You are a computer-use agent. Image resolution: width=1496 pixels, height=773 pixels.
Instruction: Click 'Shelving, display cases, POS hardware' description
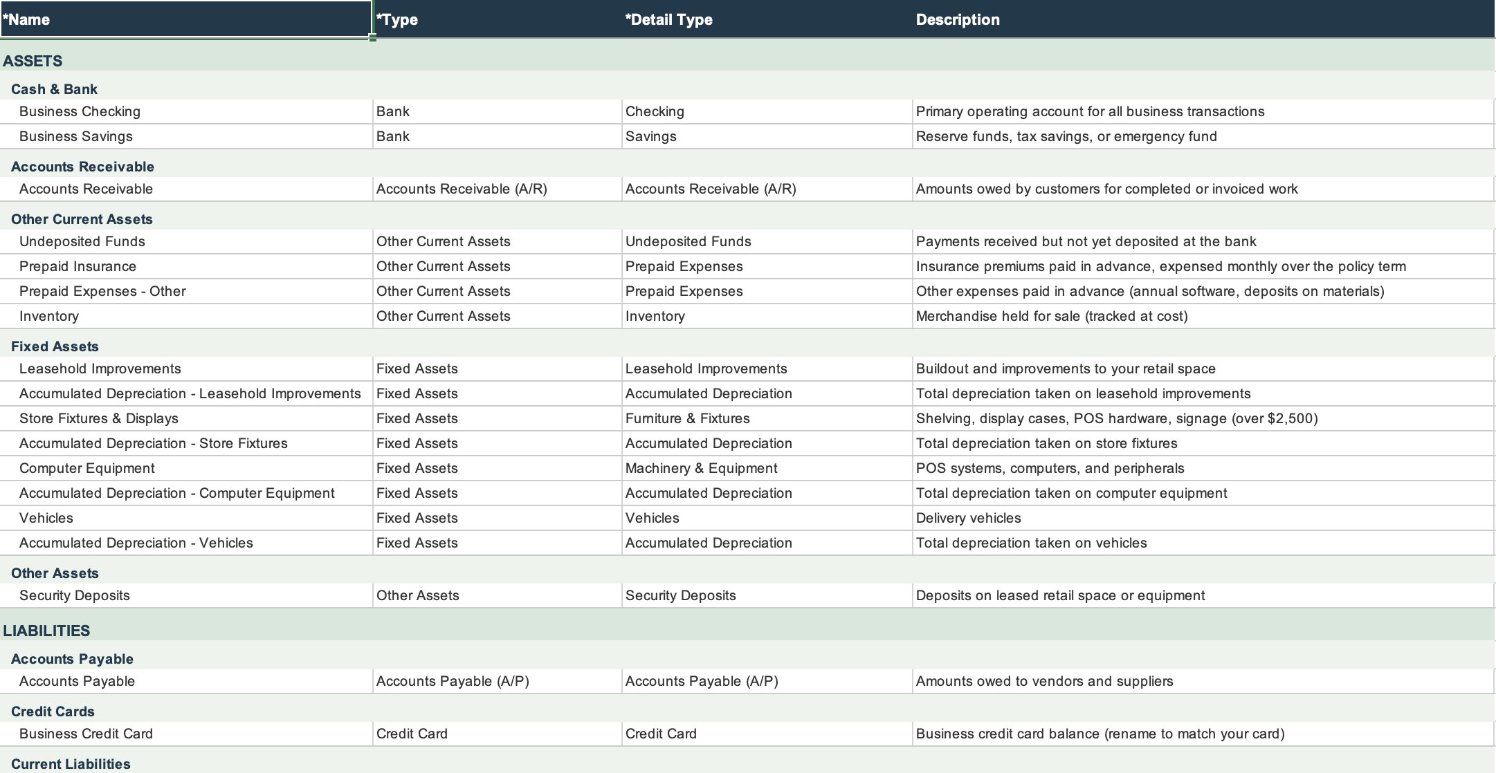[1204, 419]
